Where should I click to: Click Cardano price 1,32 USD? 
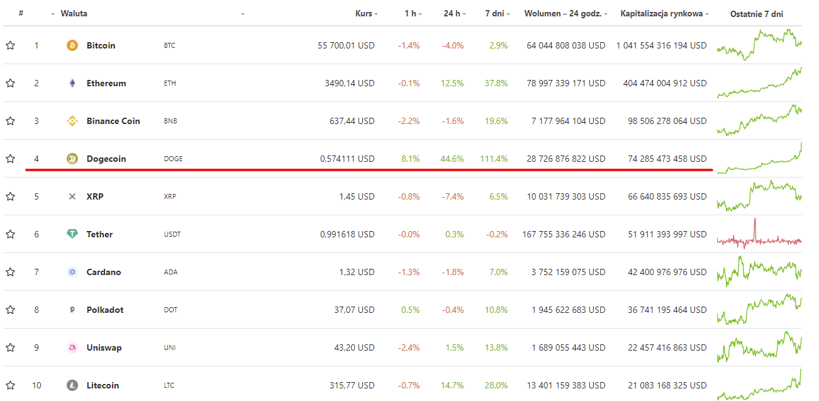tap(357, 272)
